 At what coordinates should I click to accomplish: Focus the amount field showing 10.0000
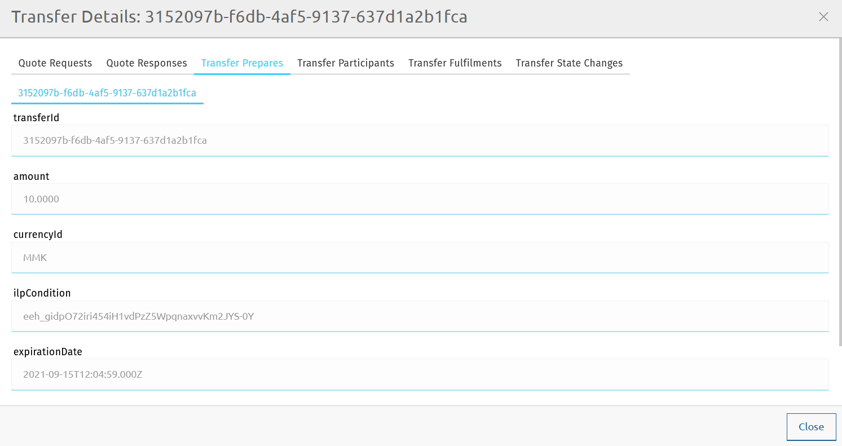[420, 199]
